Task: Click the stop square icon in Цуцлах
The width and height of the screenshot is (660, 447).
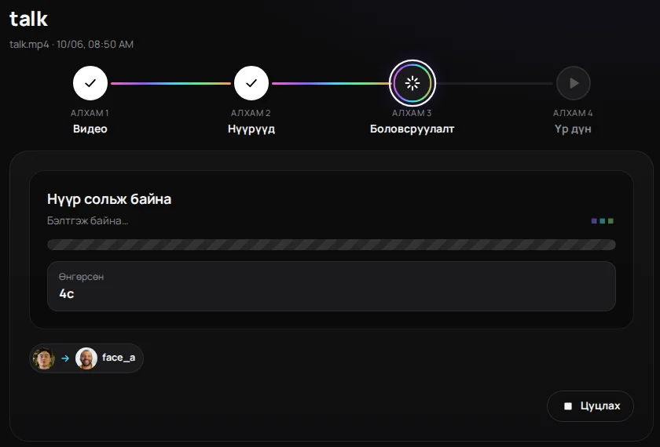Action: tap(568, 406)
